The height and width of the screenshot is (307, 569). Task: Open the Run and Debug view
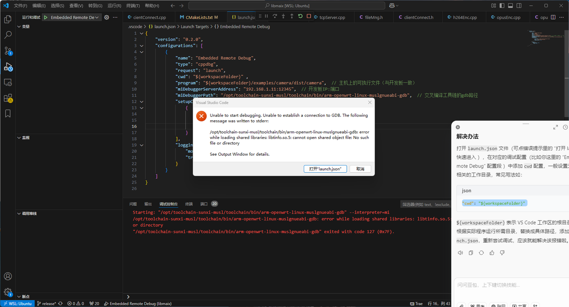8,67
